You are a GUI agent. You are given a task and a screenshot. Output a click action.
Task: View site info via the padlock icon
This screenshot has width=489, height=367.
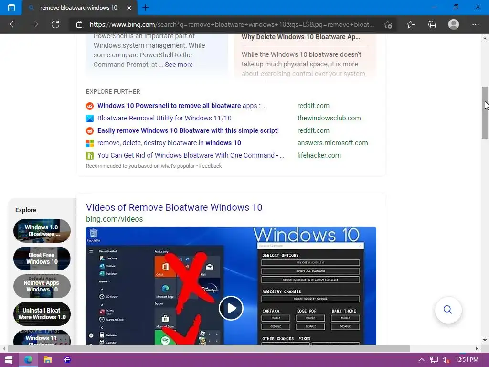79,24
